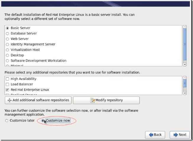Click the install type list scroll-down arrow
The height and width of the screenshot is (141, 193).
[x=185, y=64]
